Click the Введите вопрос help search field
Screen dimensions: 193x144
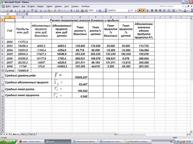tap(170, 6)
